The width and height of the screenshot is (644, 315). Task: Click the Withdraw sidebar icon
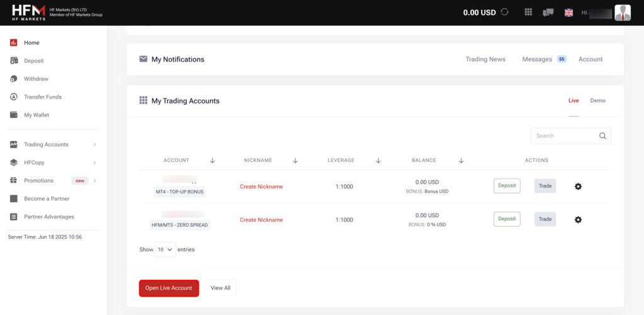tap(14, 78)
